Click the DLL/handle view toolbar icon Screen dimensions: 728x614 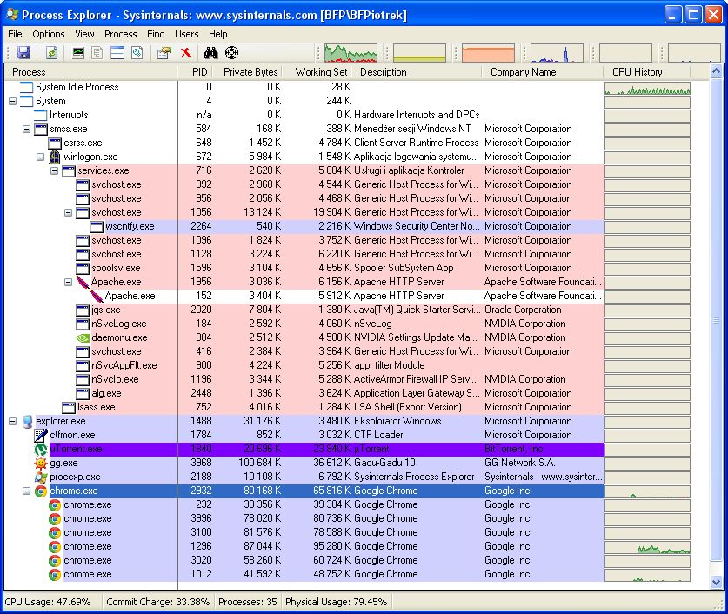coord(137,53)
